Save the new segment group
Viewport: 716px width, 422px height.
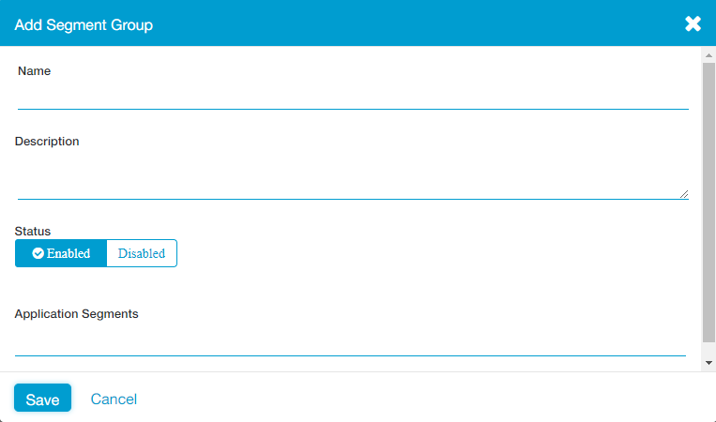pos(42,399)
